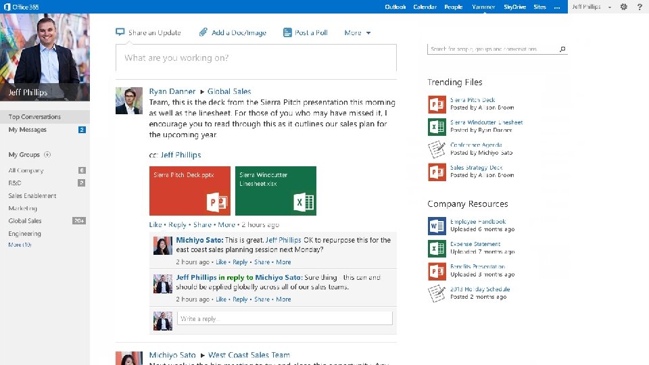This screenshot has height=365, width=649.
Task: Expand More (10) groups in sidebar
Action: pos(20,245)
